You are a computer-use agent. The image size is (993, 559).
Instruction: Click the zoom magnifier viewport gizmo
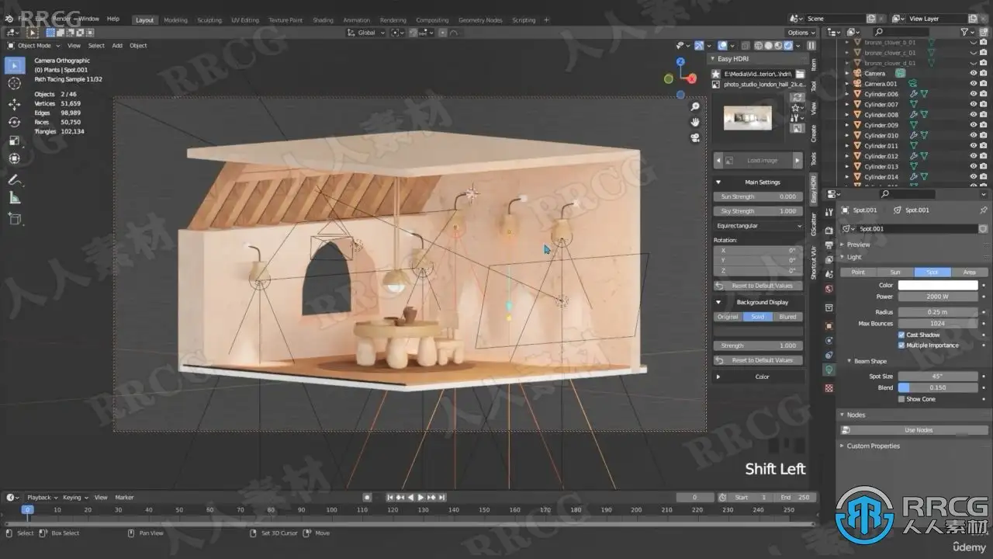point(695,107)
